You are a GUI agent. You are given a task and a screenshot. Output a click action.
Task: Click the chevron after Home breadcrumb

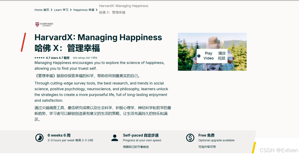coord(51,10)
